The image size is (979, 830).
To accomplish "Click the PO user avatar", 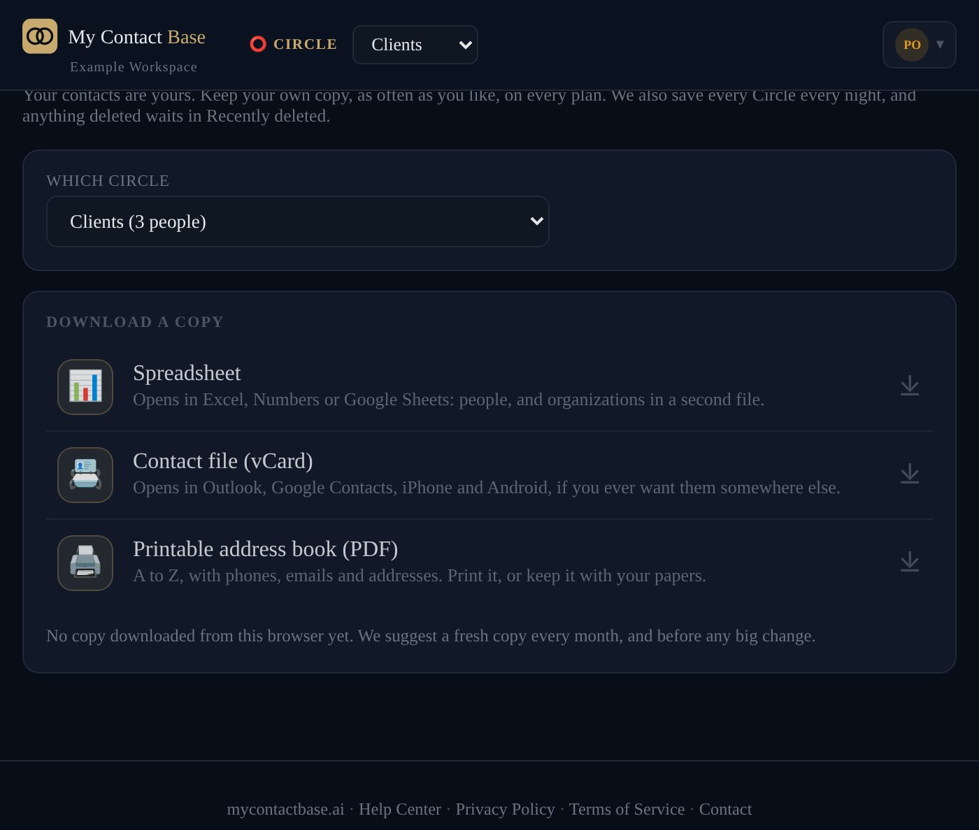I will pos(912,45).
